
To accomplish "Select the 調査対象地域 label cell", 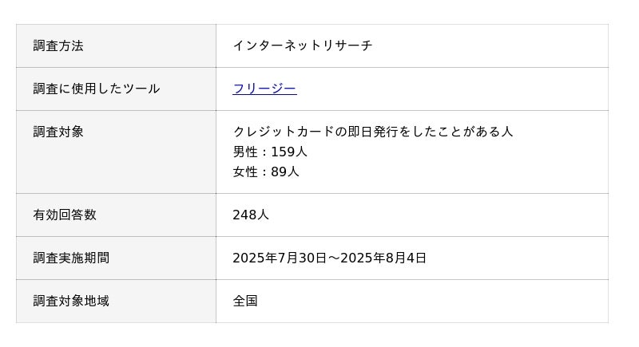I will [x=71, y=301].
